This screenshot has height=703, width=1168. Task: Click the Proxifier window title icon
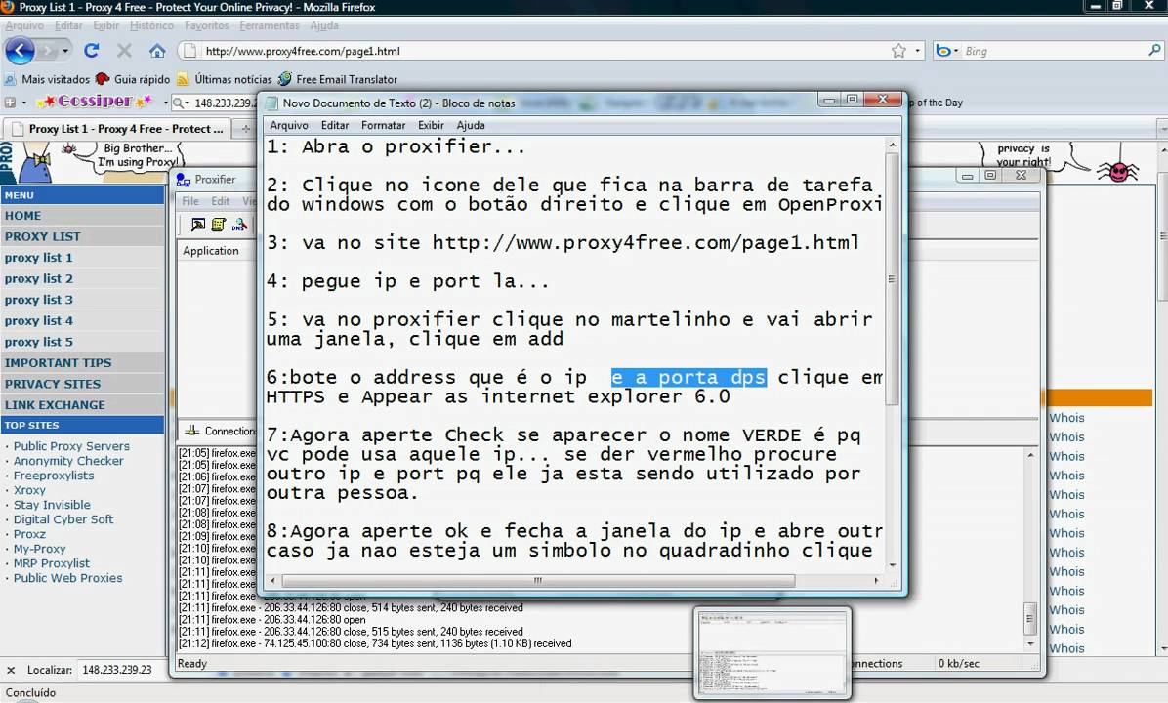183,180
